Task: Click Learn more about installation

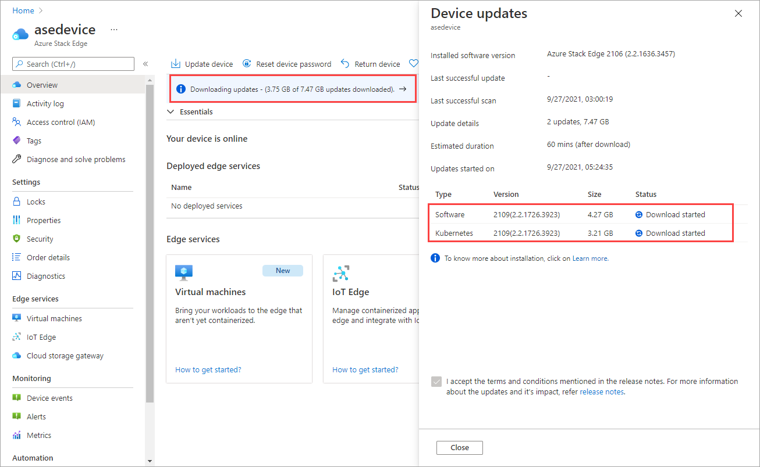Action: point(589,258)
